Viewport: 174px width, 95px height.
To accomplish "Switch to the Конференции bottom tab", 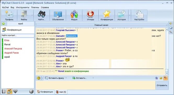I will click(x=45, y=92).
